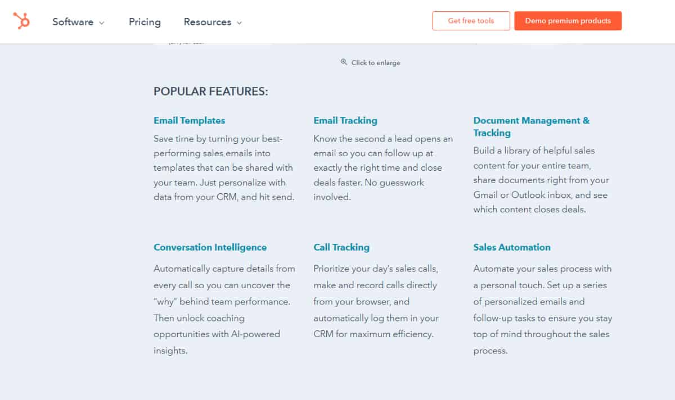The height and width of the screenshot is (400, 675).
Task: Open the Software menu label
Action: [73, 22]
